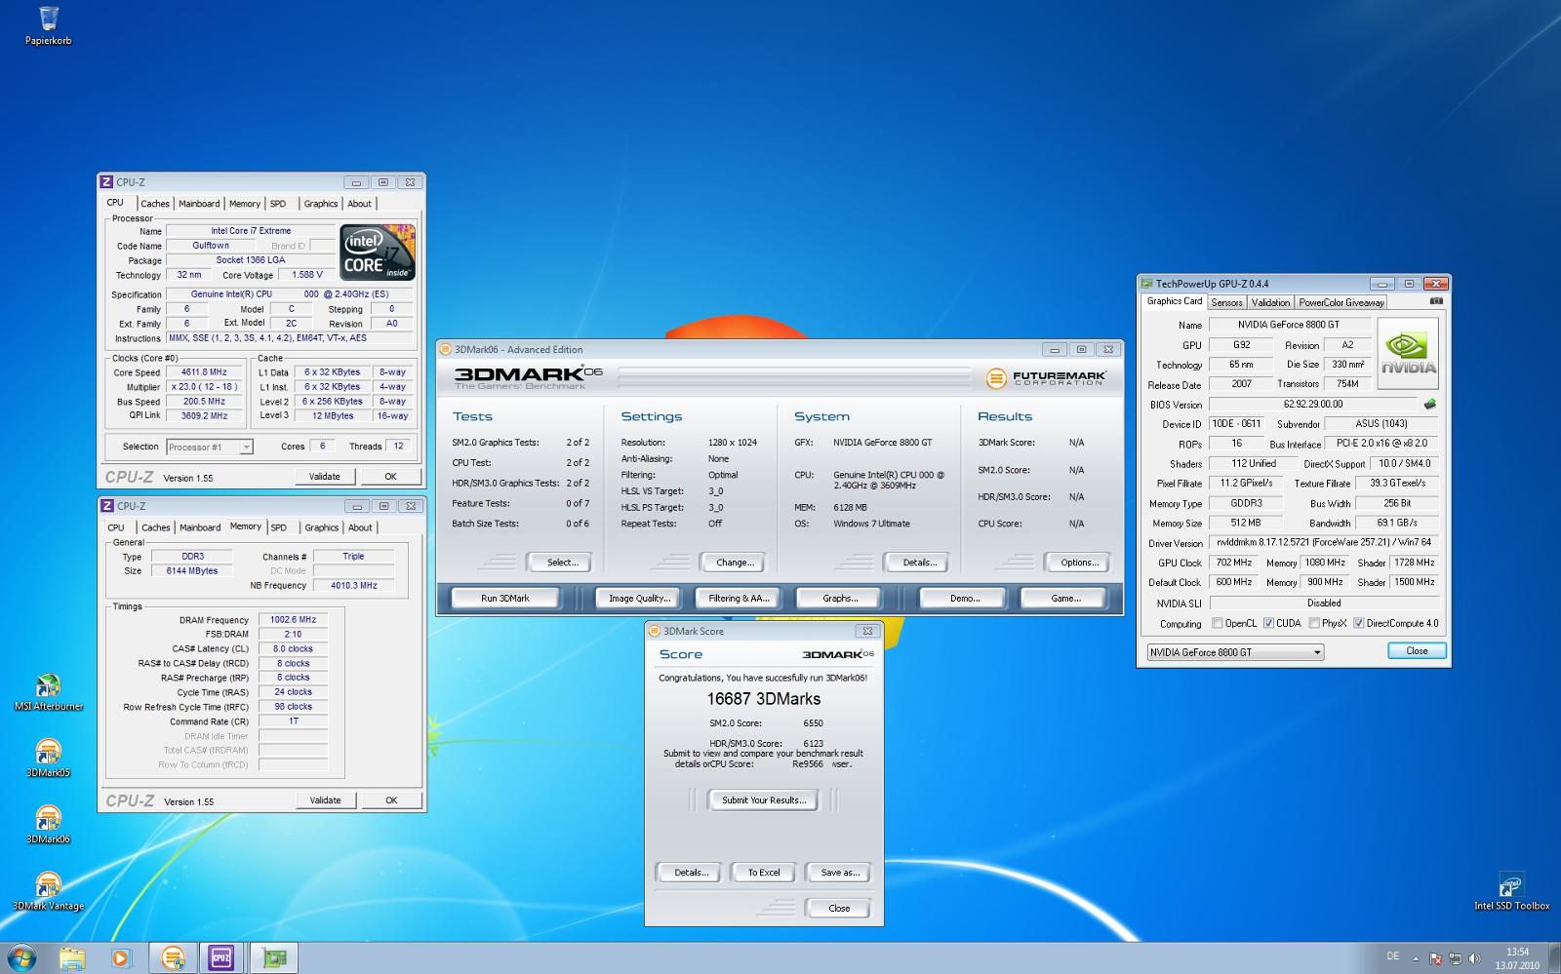Click the 16687 3DMarks score text
The image size is (1561, 974).
[764, 699]
